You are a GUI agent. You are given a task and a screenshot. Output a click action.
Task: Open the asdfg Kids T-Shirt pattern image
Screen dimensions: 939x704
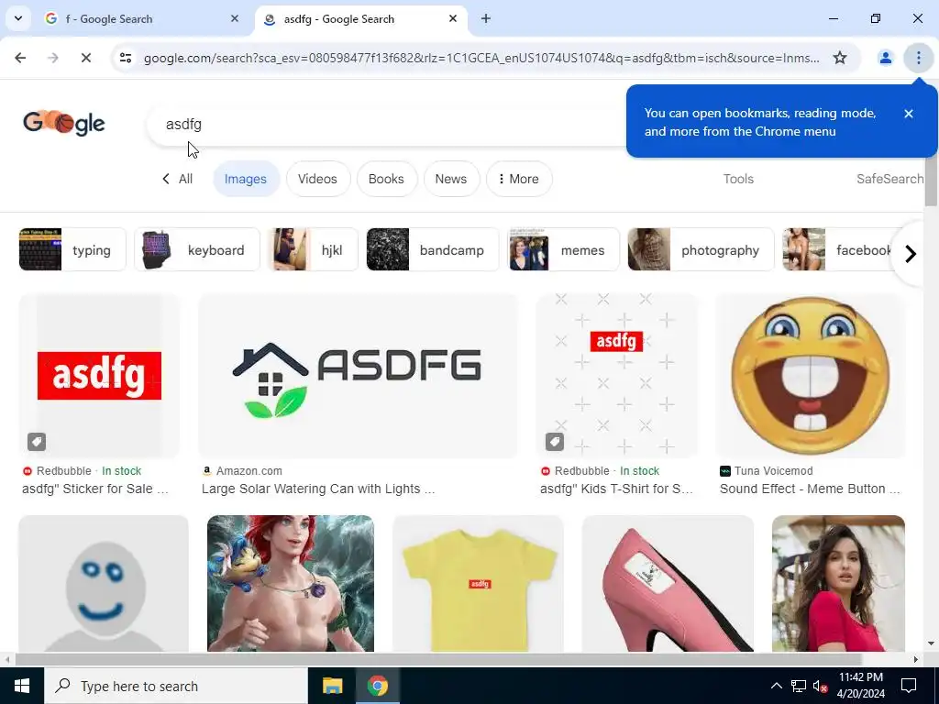[x=617, y=375]
